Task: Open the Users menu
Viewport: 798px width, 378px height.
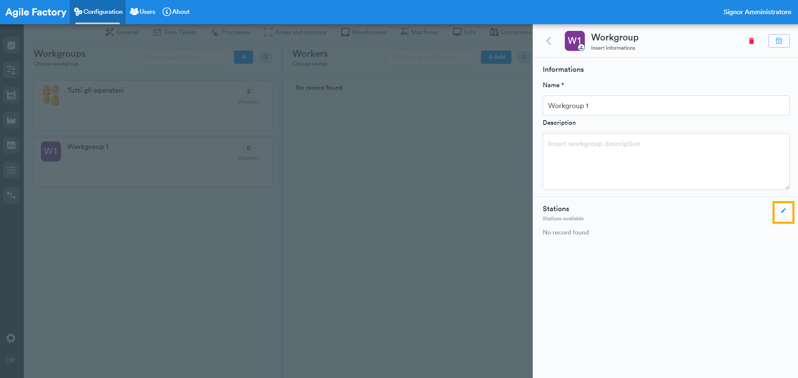Action: [x=143, y=12]
